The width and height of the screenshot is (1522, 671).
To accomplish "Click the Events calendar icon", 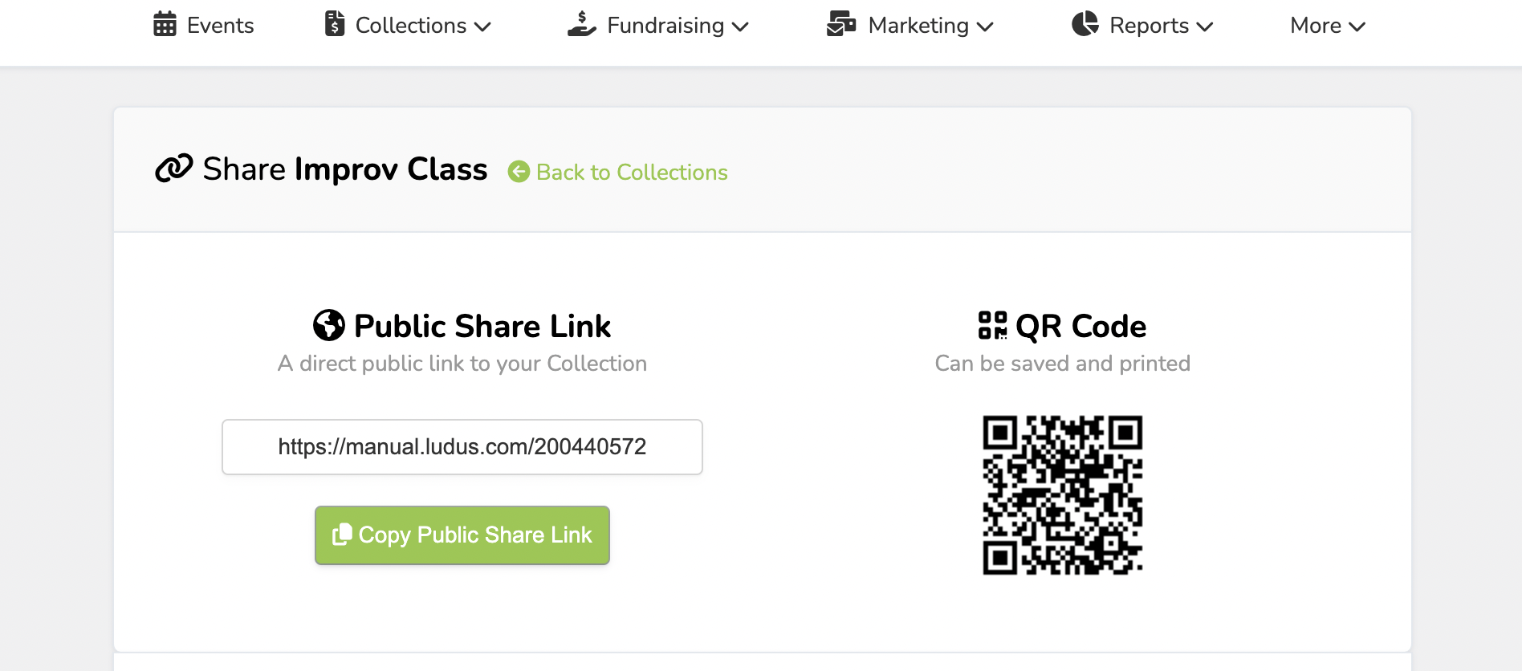I will [x=164, y=25].
